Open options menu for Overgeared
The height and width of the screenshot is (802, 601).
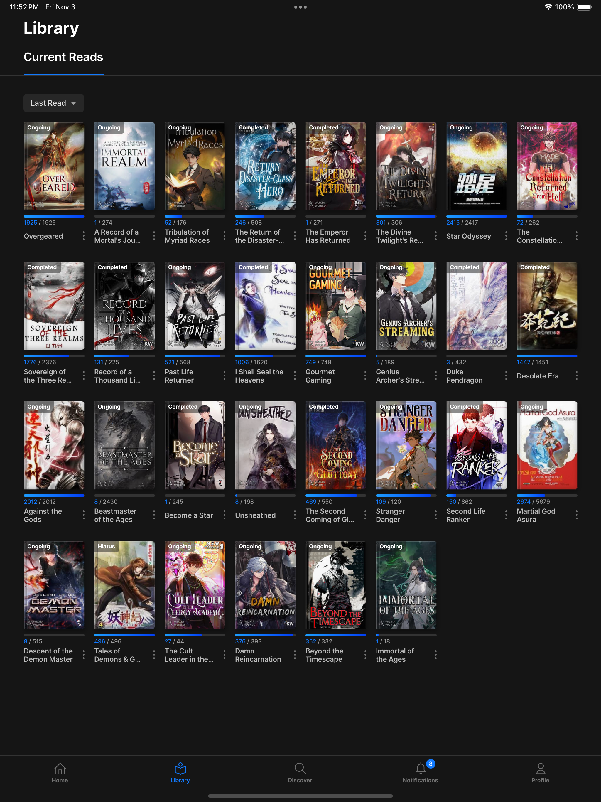84,236
